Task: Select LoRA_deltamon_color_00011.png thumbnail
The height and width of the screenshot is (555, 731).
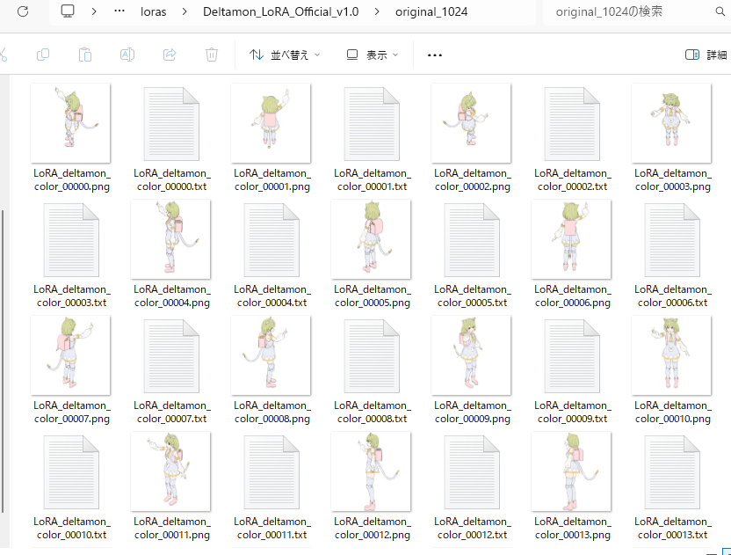Action: click(x=170, y=471)
